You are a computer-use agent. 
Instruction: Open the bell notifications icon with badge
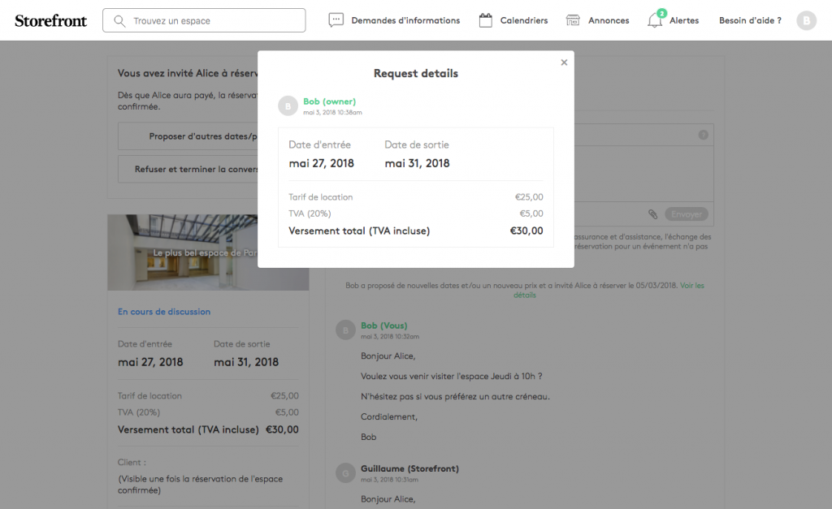(655, 20)
